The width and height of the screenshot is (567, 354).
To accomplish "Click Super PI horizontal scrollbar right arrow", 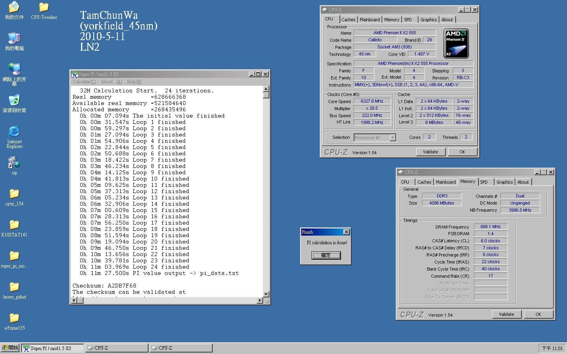I will 259,301.
